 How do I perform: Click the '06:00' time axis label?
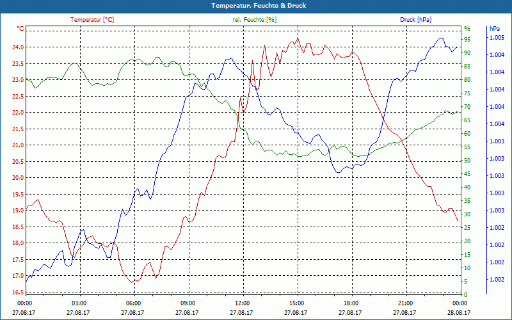[133, 303]
